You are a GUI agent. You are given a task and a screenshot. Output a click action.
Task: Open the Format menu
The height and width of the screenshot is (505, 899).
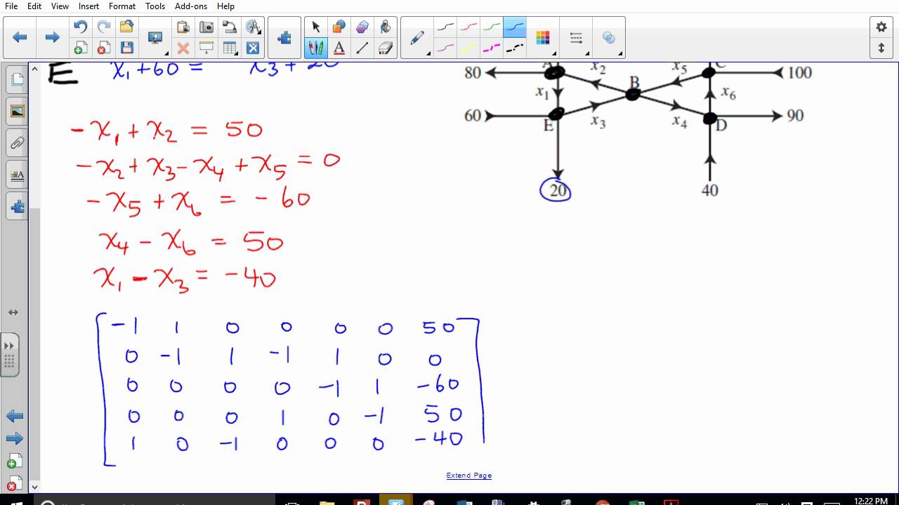[x=122, y=6]
